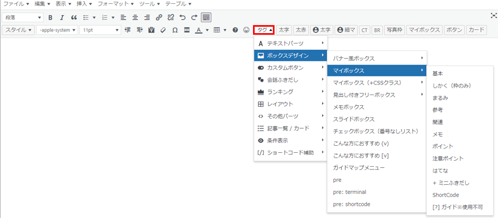Viewport: 498px width, 218px height.
Task: Click the clear formatting eraser icon
Action: 163,30
